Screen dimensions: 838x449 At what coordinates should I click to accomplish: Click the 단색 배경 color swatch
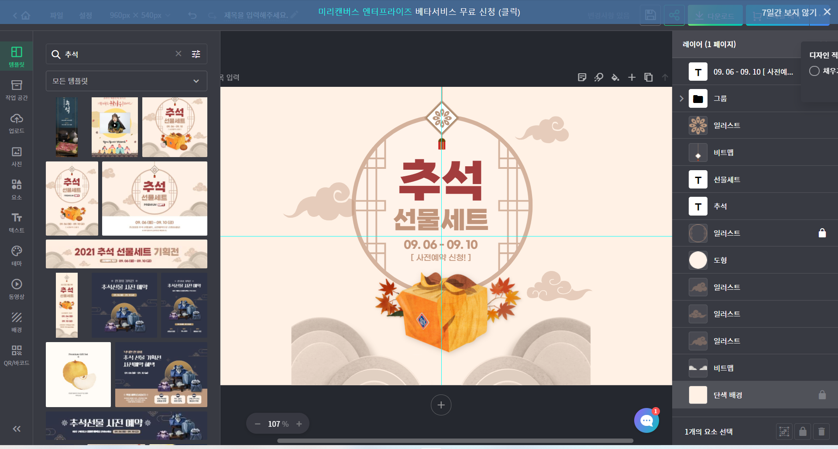698,395
